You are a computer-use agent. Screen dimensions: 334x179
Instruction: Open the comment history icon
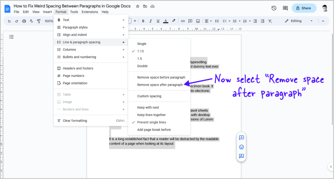(285, 8)
